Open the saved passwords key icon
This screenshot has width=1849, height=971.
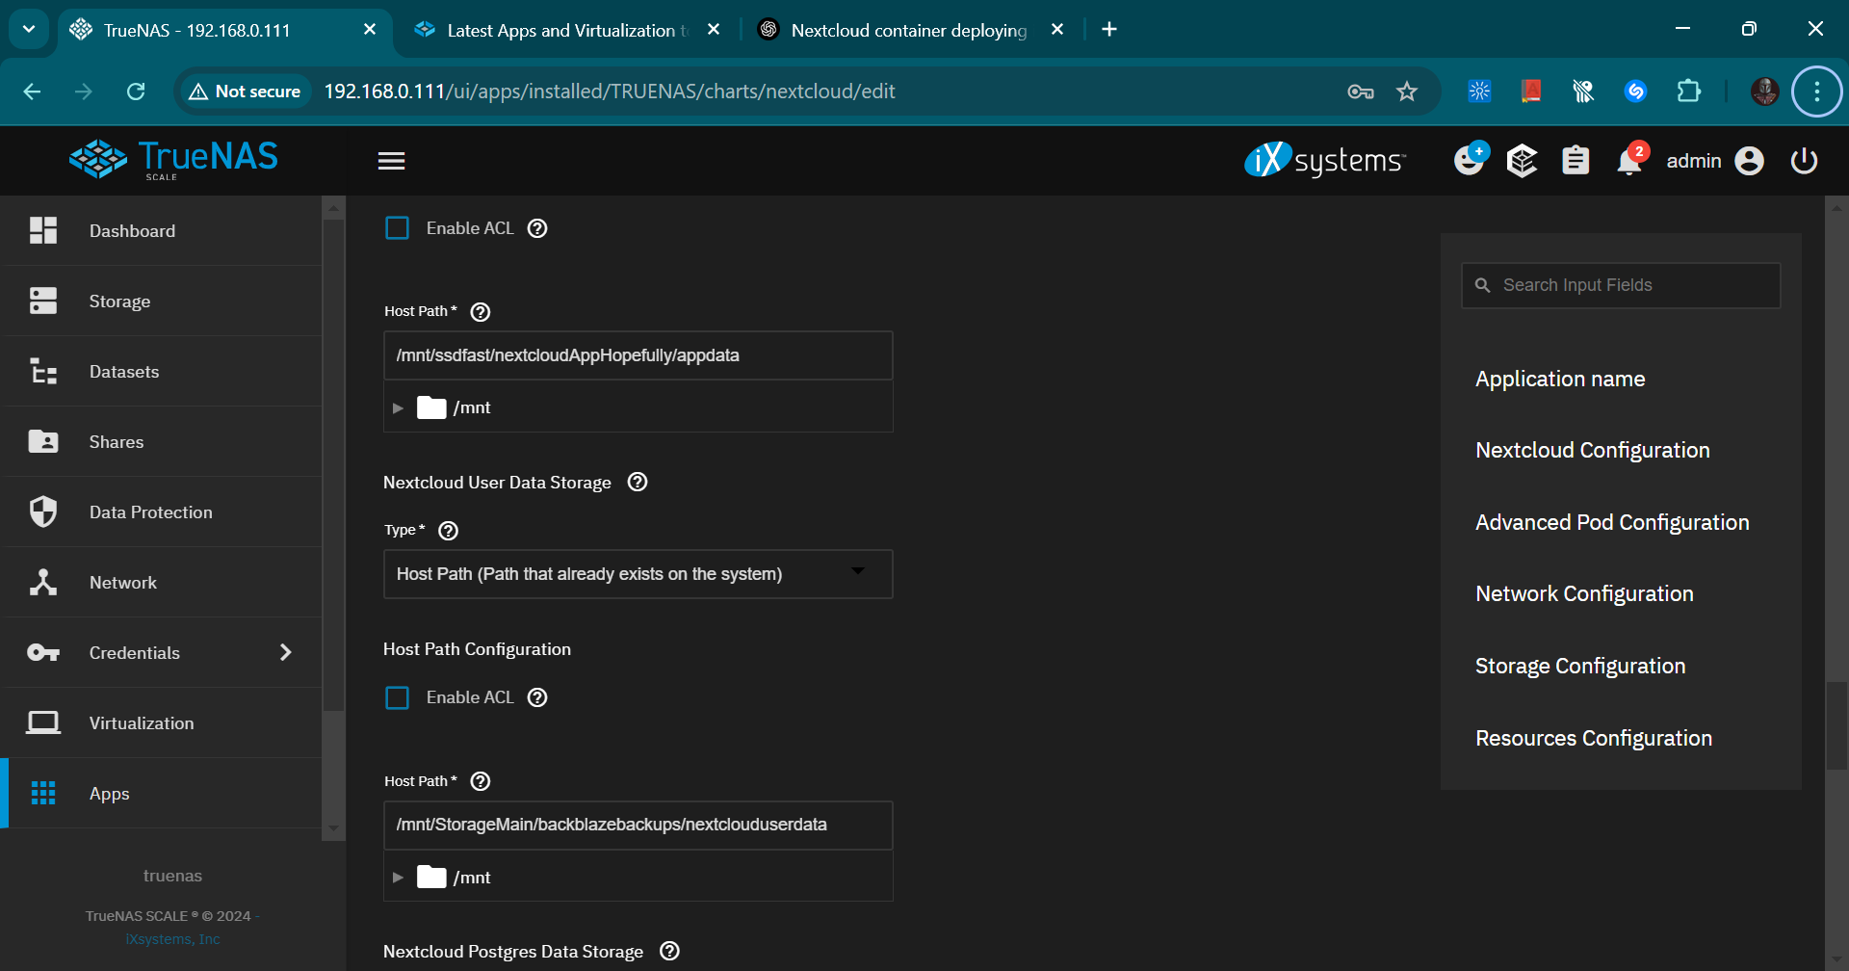tap(1360, 92)
